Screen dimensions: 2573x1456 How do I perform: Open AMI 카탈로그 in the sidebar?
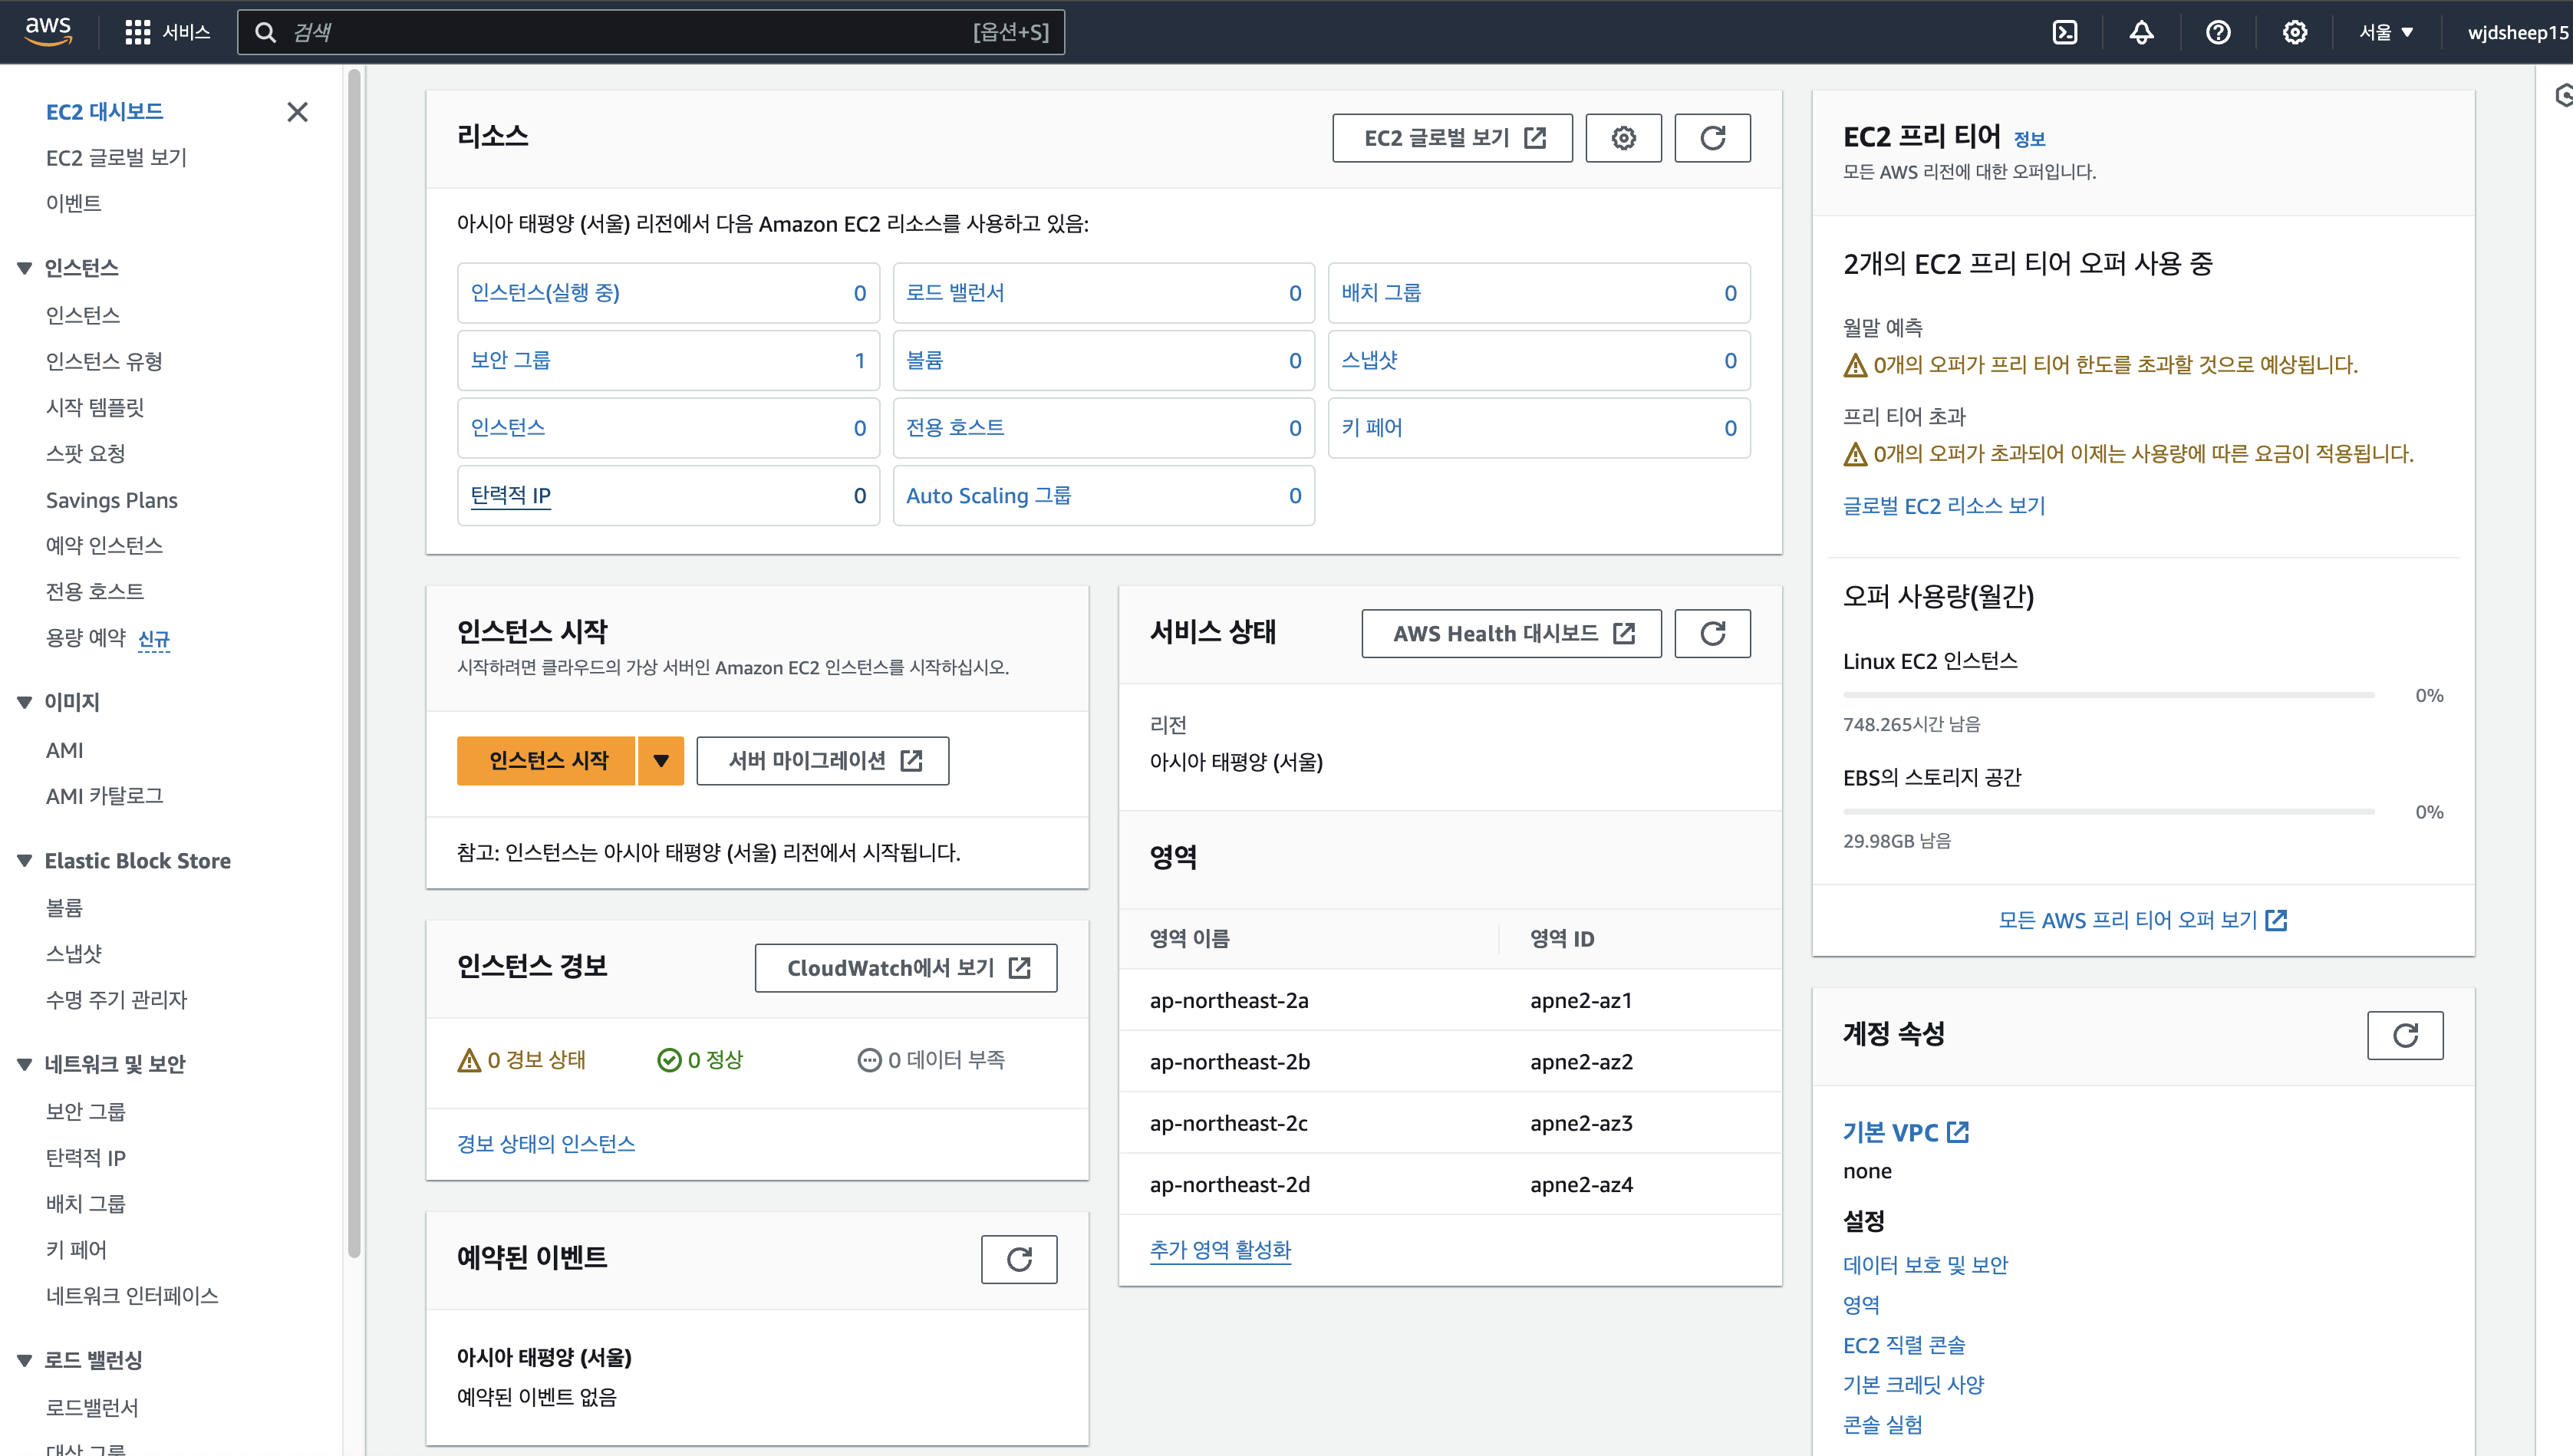coord(104,796)
